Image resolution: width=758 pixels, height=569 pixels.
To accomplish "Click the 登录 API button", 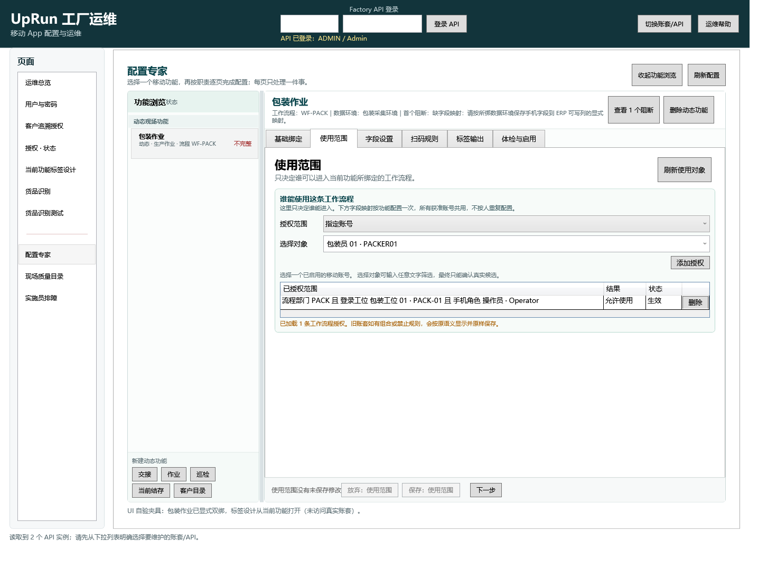I will [446, 24].
